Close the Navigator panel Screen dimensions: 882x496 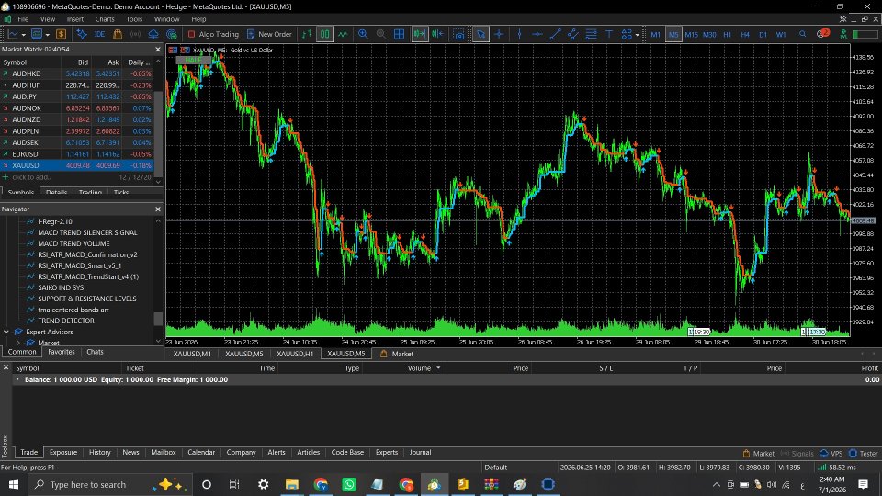point(157,209)
